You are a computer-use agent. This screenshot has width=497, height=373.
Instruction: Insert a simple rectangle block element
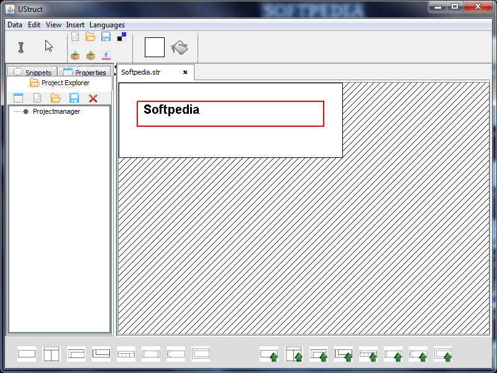(27, 354)
